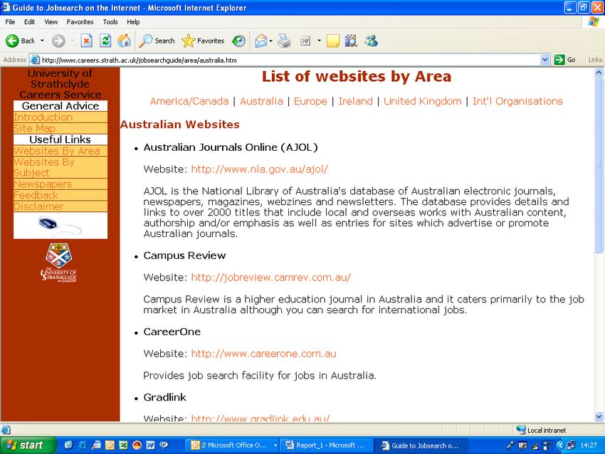Open the Favorites menu
The height and width of the screenshot is (454, 605).
click(80, 22)
